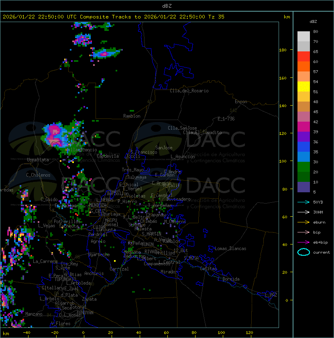Click the 'Ugarteche' map label
334x338 pixels.
click(x=99, y=255)
